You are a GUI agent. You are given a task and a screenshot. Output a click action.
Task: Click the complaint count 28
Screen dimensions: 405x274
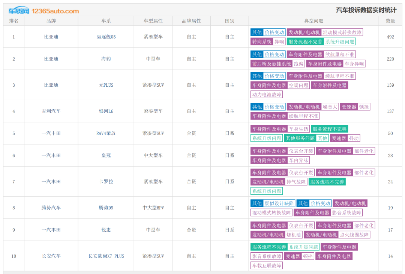click(390, 156)
